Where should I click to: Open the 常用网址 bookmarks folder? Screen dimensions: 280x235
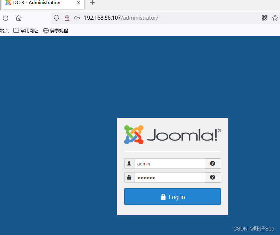26,31
